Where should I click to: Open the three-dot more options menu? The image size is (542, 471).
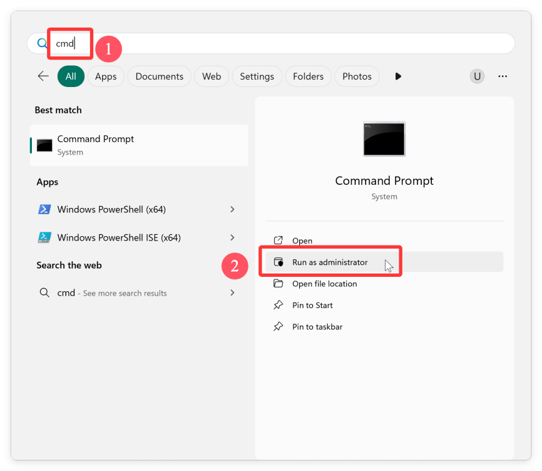pos(503,76)
